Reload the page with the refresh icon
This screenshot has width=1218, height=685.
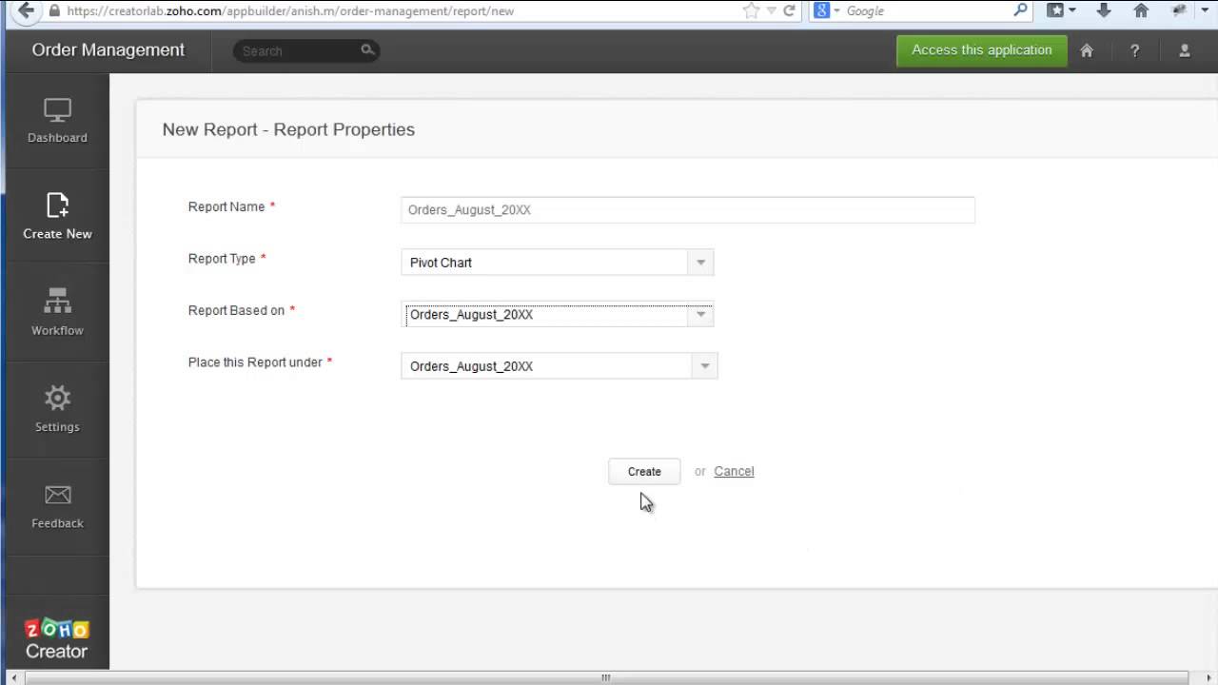[x=789, y=10]
